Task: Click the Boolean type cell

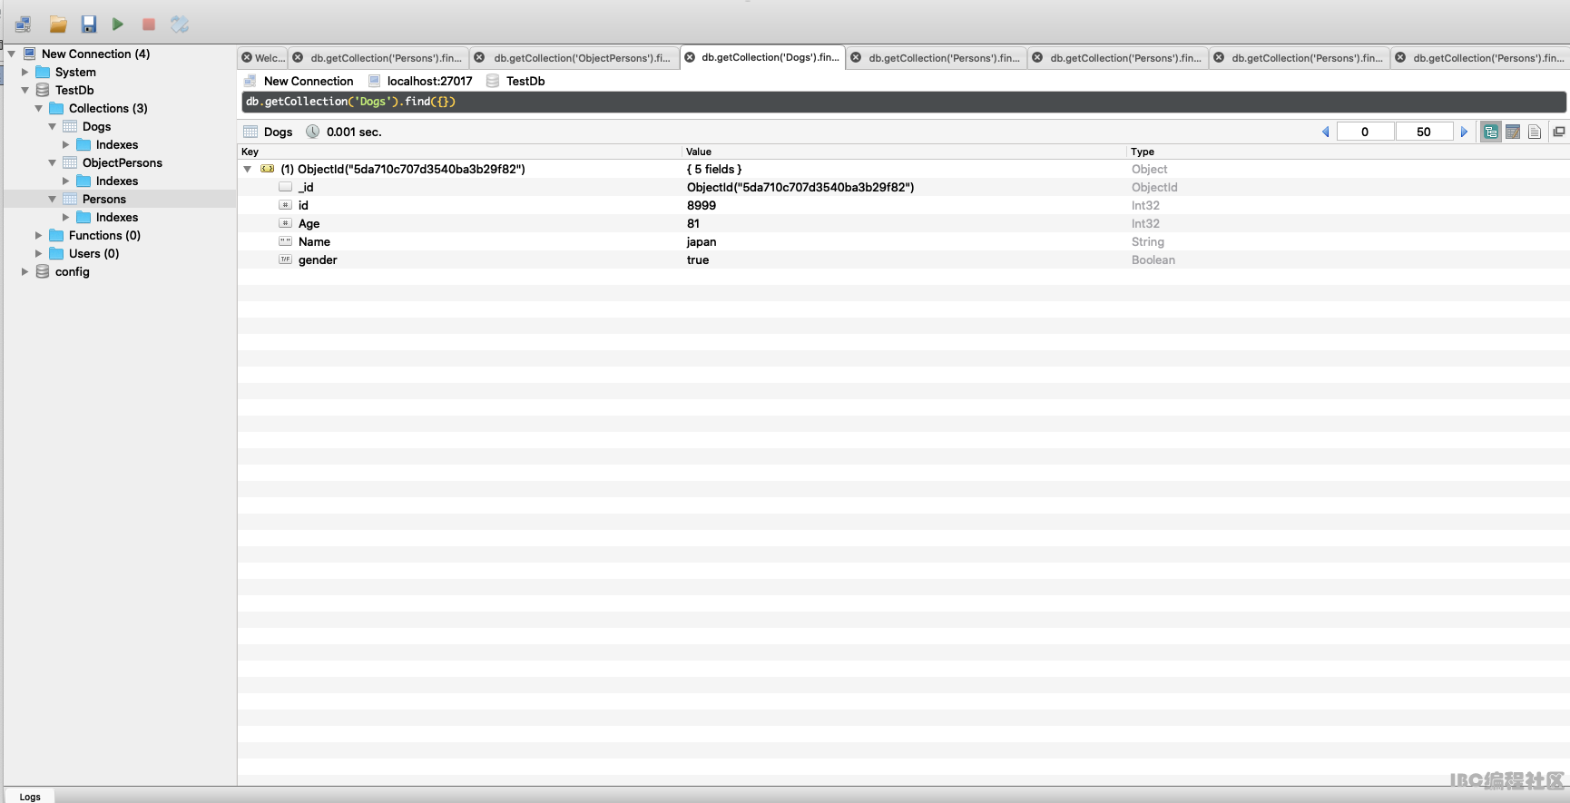Action: [x=1153, y=260]
